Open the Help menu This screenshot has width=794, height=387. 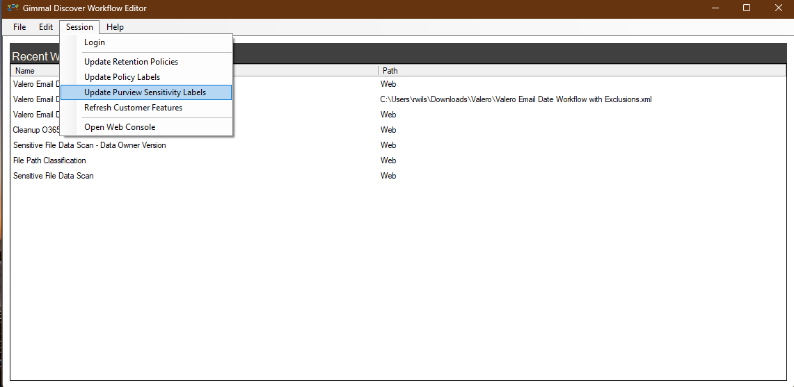click(x=116, y=27)
